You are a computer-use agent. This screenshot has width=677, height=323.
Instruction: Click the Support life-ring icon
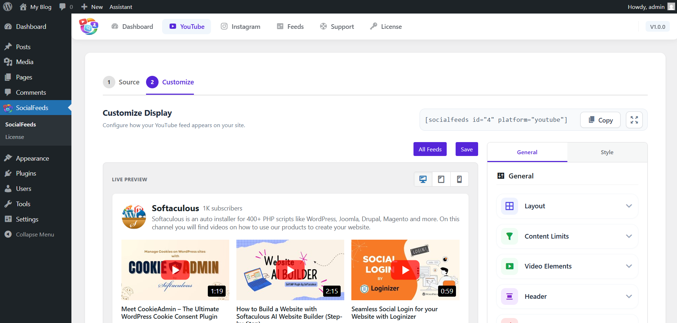pos(324,26)
